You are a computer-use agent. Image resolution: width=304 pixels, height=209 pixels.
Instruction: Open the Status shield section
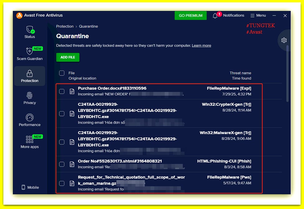[30, 32]
